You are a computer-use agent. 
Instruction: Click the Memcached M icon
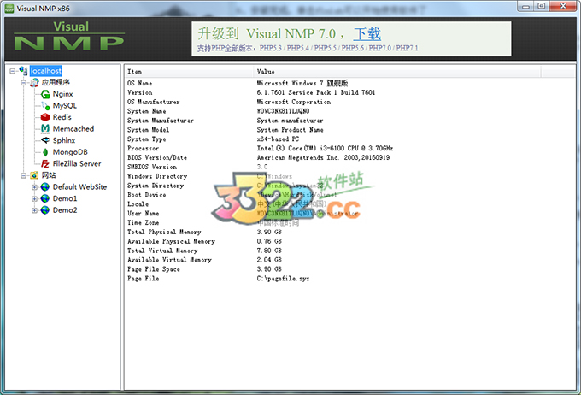pos(45,129)
